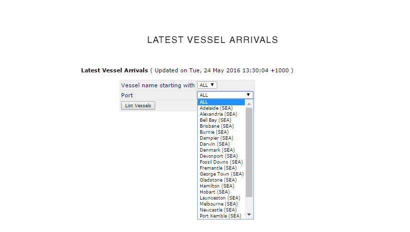Click the port list scroll down arrow

[x=249, y=216]
